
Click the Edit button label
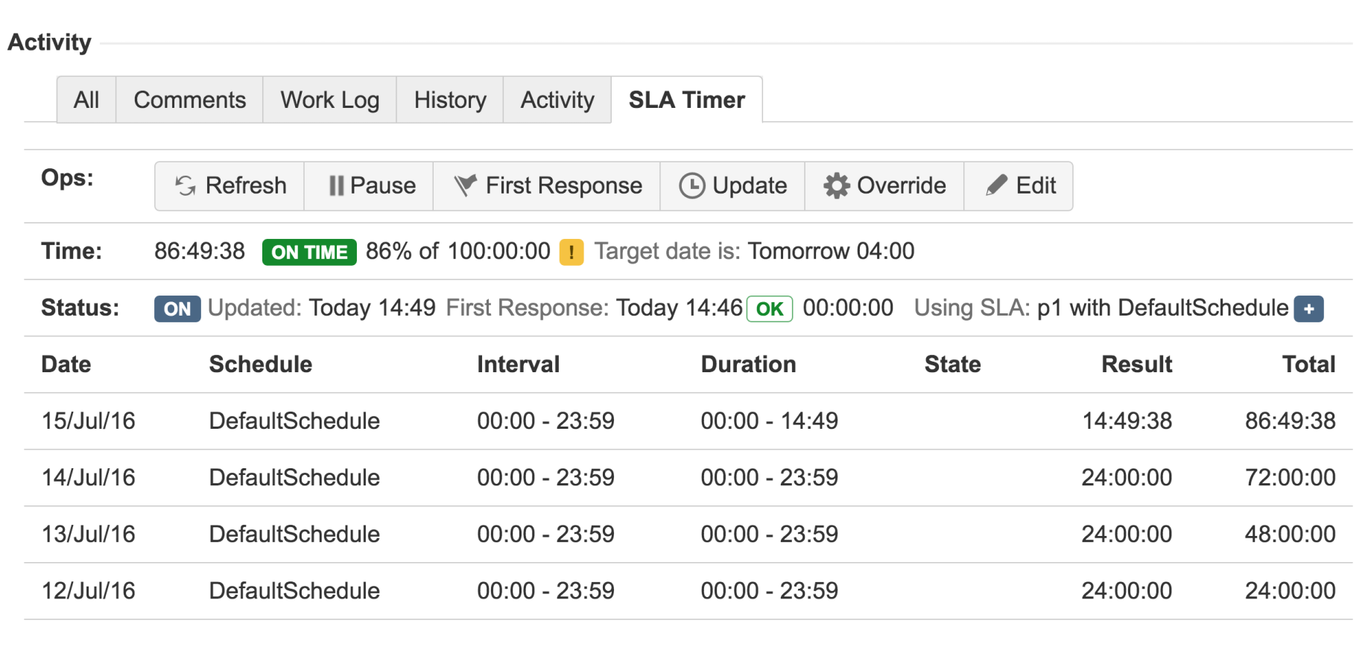click(x=1036, y=185)
